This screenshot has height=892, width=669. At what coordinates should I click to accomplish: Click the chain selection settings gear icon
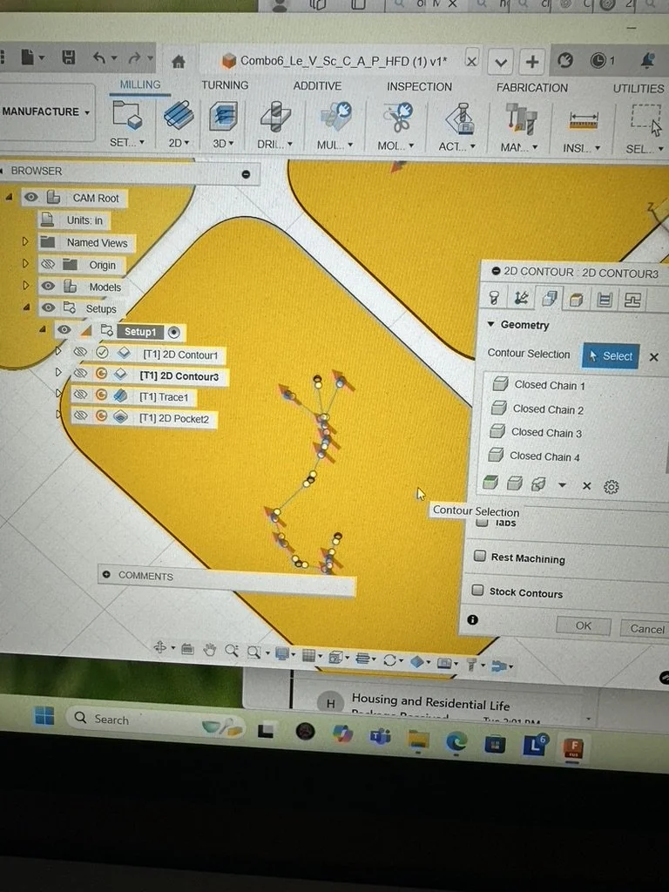(x=611, y=487)
